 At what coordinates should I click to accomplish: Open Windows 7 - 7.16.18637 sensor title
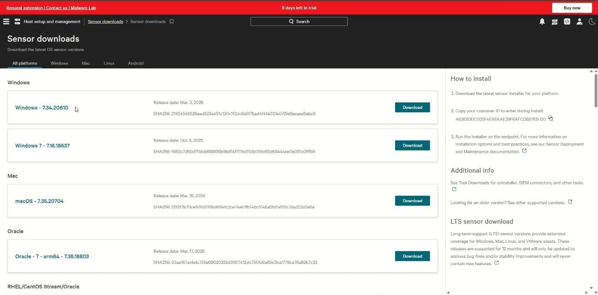(42, 146)
